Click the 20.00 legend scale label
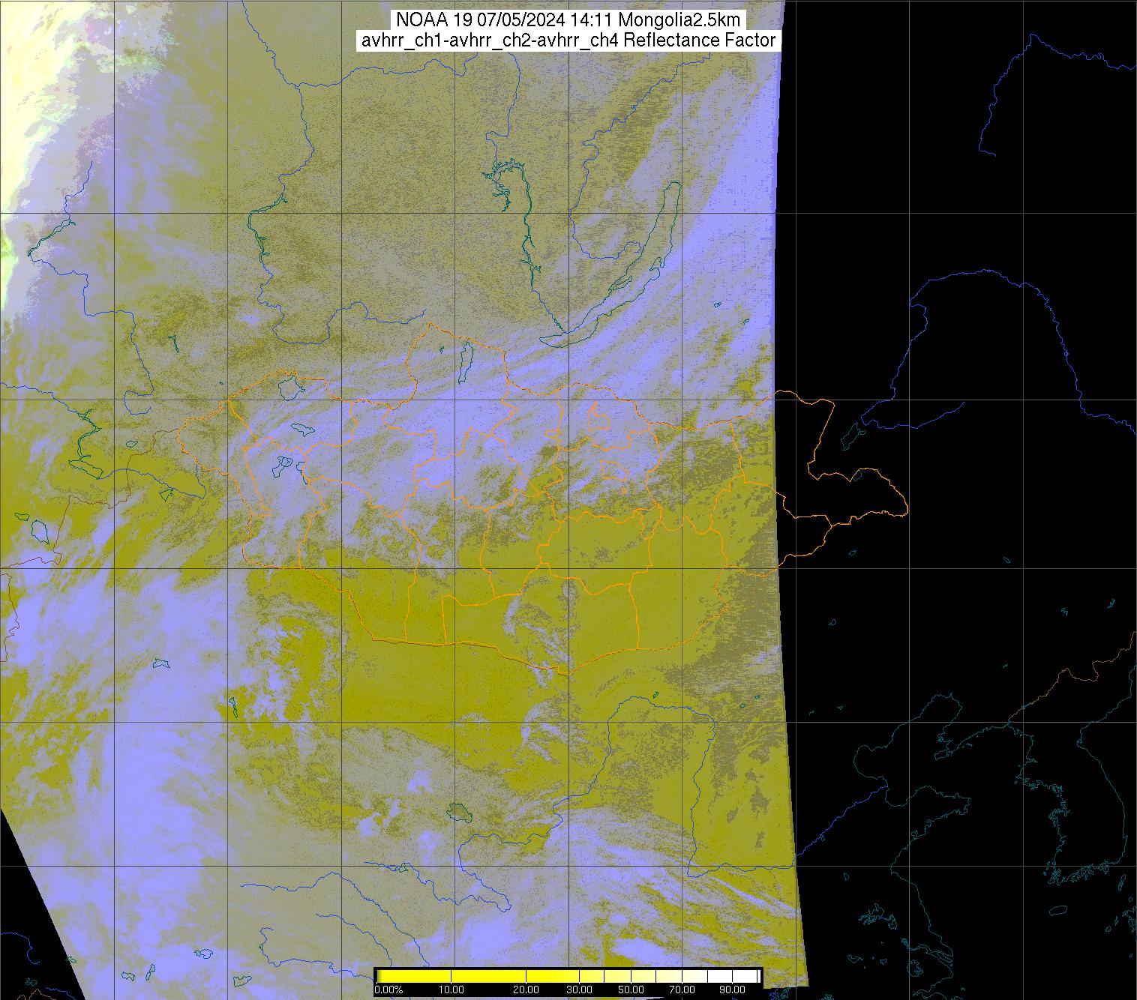1137x1000 pixels. point(526,990)
